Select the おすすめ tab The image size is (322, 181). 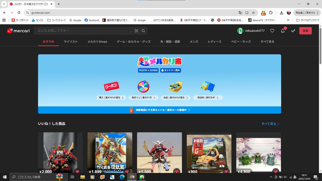point(49,42)
